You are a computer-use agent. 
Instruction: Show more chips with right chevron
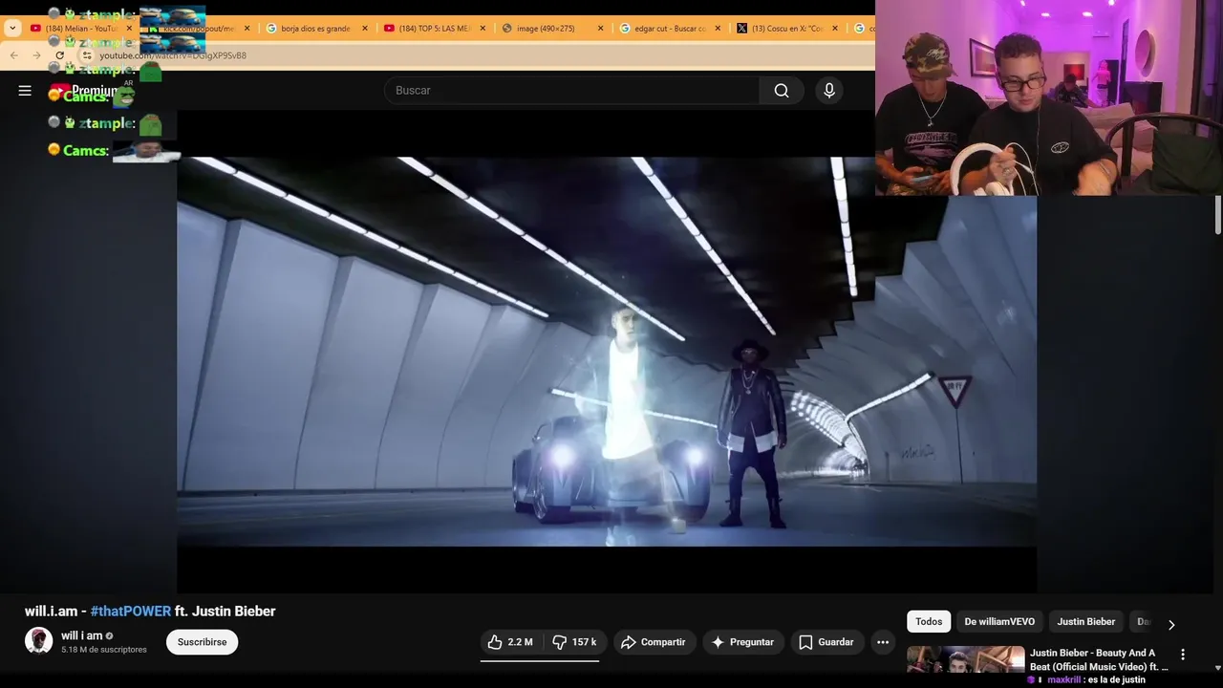[x=1171, y=625]
